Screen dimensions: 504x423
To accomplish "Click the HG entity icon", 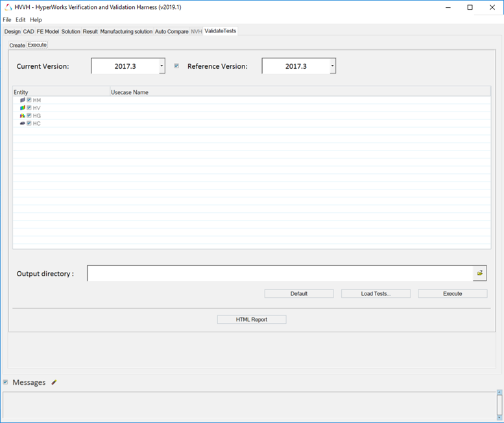I will click(23, 115).
